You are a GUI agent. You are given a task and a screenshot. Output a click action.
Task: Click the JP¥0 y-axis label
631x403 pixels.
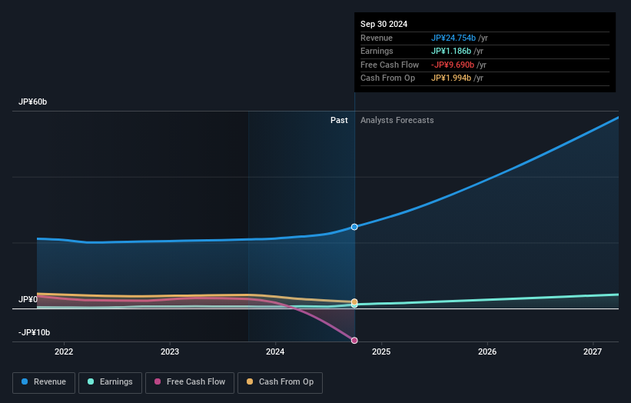point(28,299)
